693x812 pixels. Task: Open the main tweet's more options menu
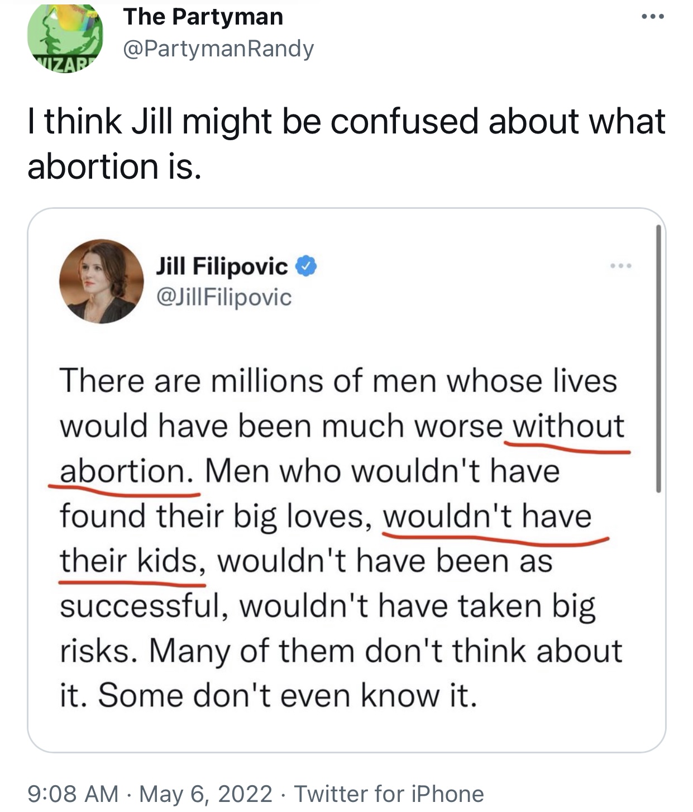pyautogui.click(x=652, y=17)
